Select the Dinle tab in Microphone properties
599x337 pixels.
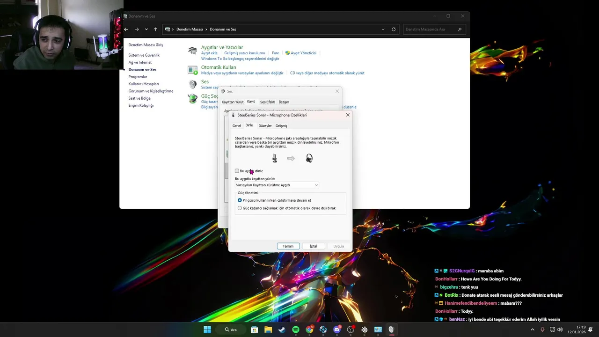coord(249,125)
